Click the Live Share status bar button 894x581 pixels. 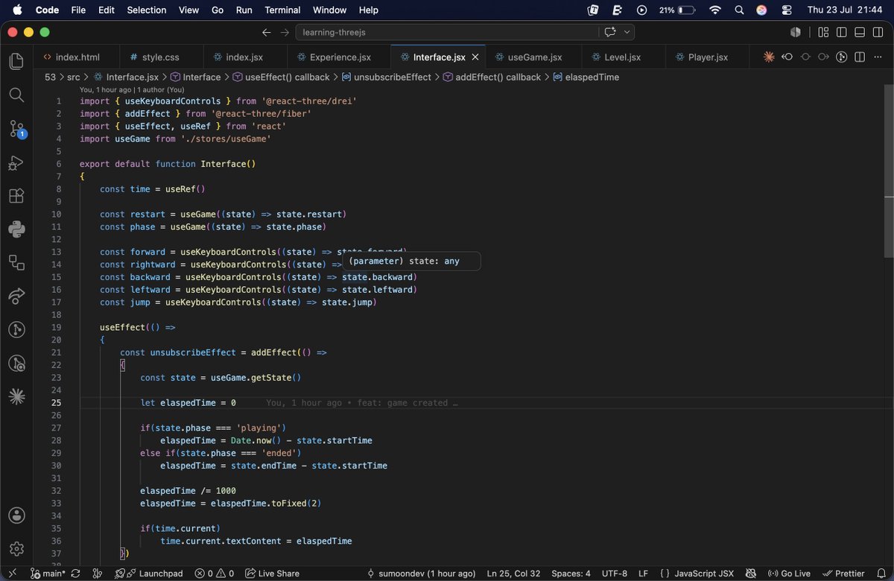[x=271, y=574]
